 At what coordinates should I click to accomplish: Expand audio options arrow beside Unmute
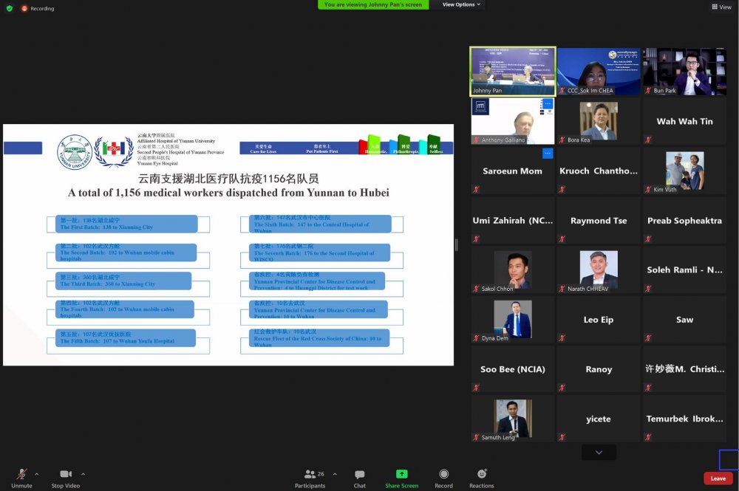click(37, 473)
